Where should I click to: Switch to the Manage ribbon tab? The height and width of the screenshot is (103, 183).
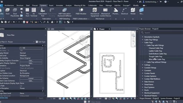pos(109,5)
